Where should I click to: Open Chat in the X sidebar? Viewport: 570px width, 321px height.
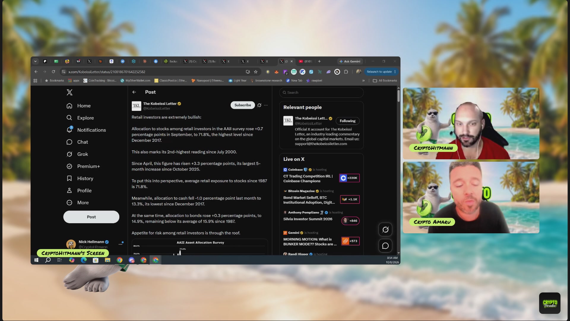(x=77, y=142)
